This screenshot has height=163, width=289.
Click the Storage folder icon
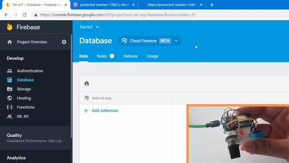tap(9, 89)
